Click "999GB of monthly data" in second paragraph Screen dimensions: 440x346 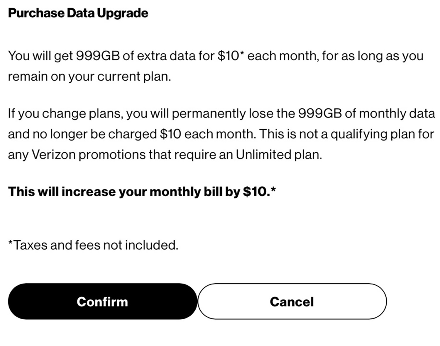click(366, 113)
